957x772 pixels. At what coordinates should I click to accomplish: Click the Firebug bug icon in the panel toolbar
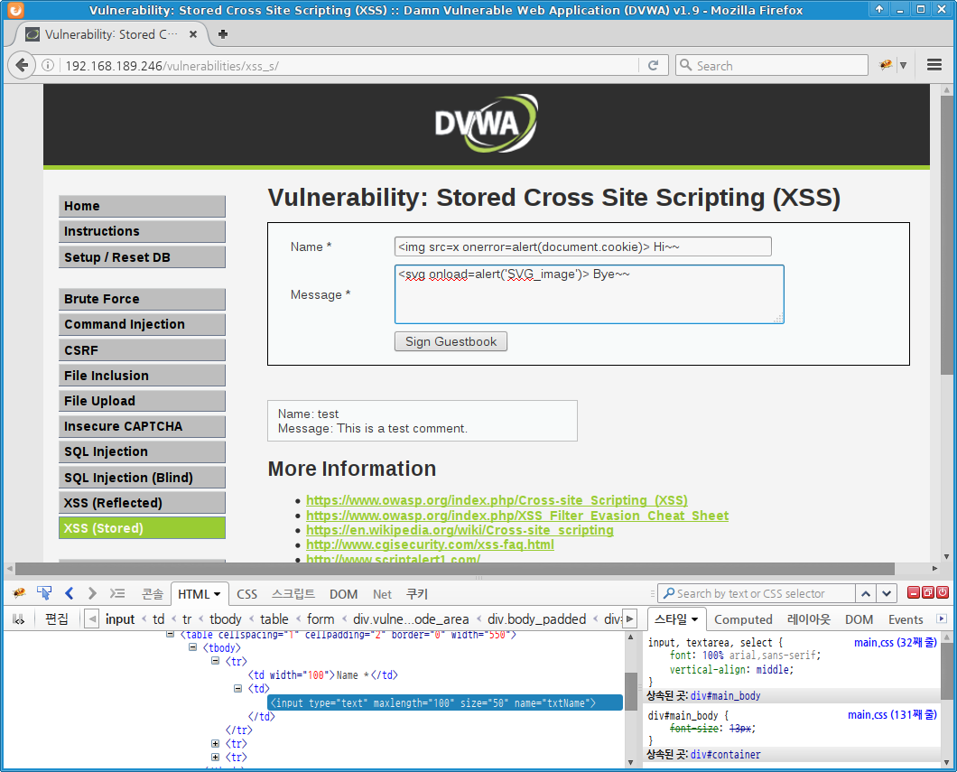[19, 593]
